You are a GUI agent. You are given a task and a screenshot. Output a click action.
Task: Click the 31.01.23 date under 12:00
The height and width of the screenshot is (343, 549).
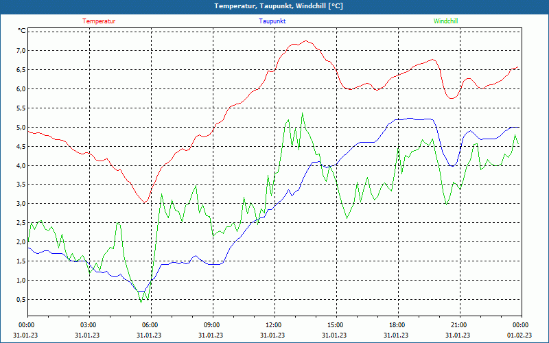[x=272, y=335]
